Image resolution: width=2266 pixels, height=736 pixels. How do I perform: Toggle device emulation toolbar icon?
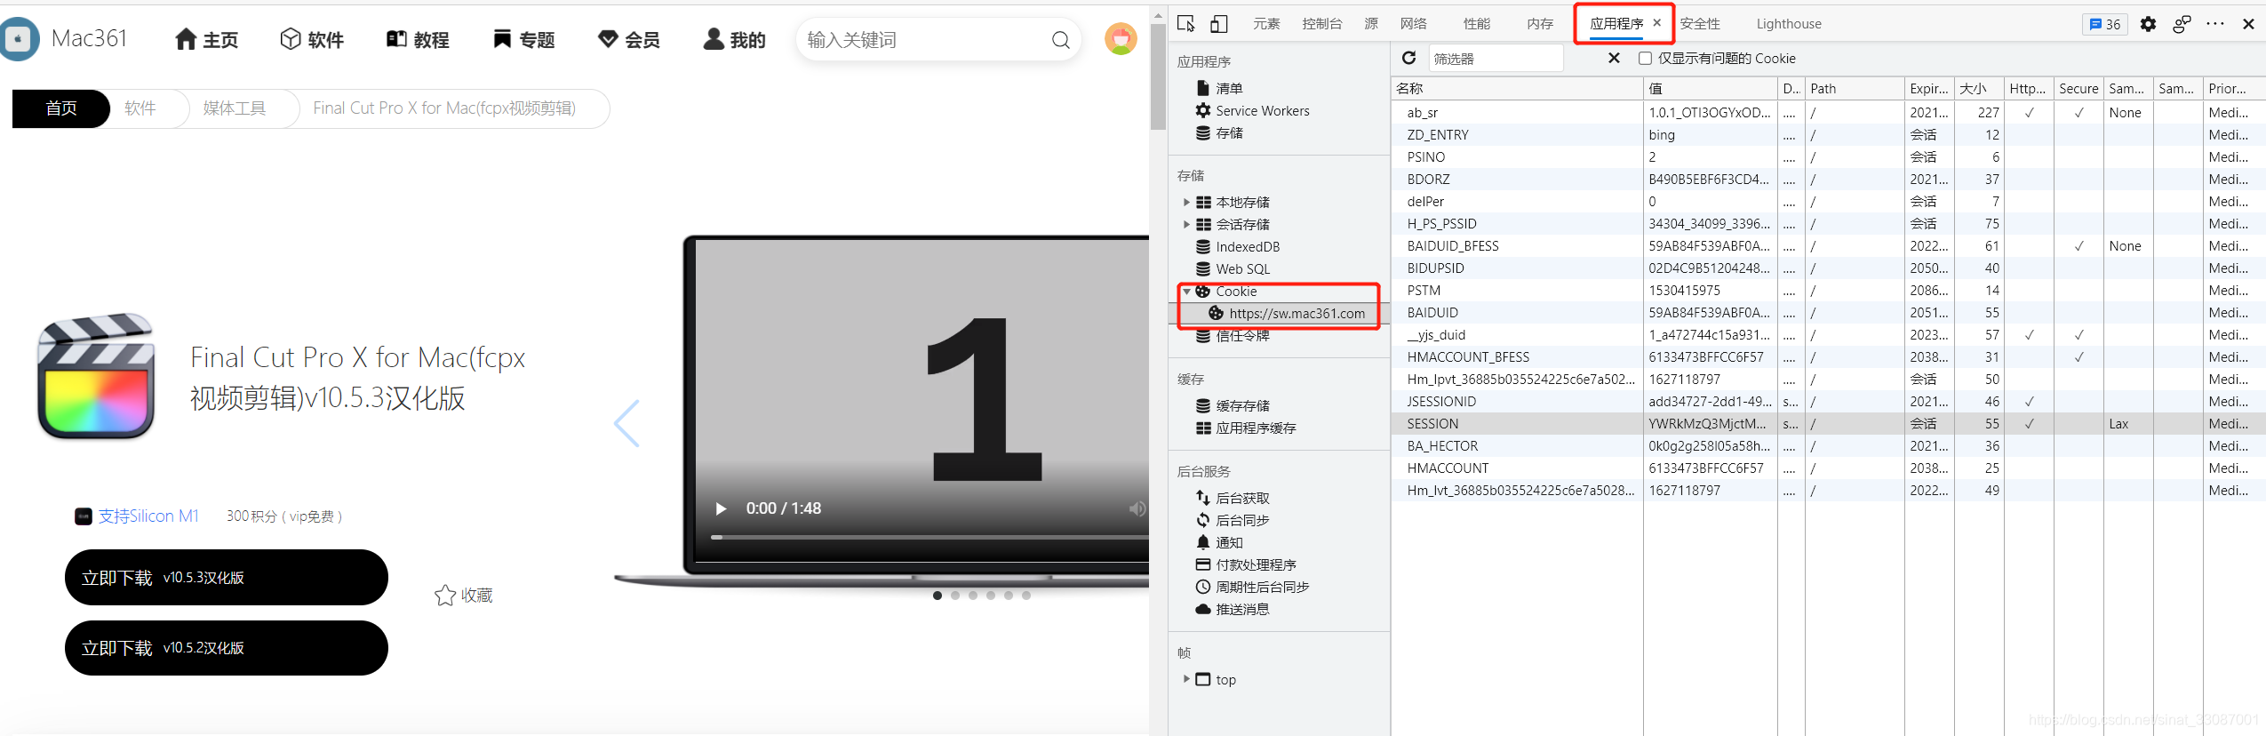point(1219,24)
